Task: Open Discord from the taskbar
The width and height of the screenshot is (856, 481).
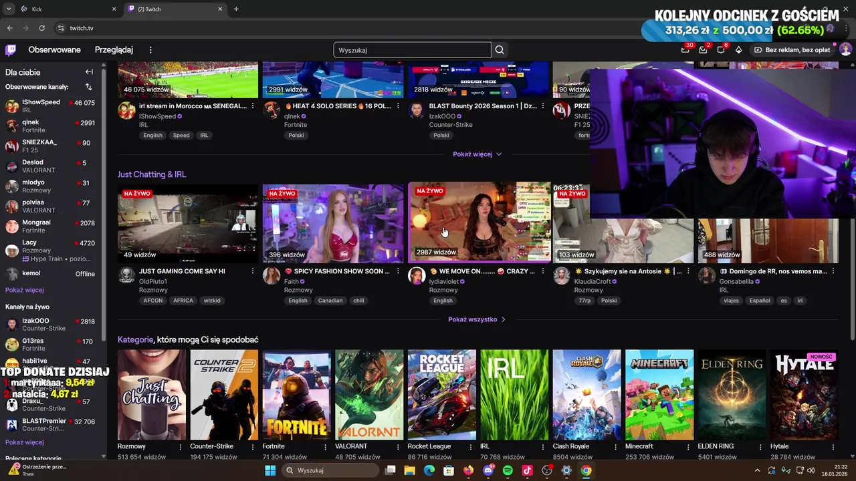Action: 488,470
